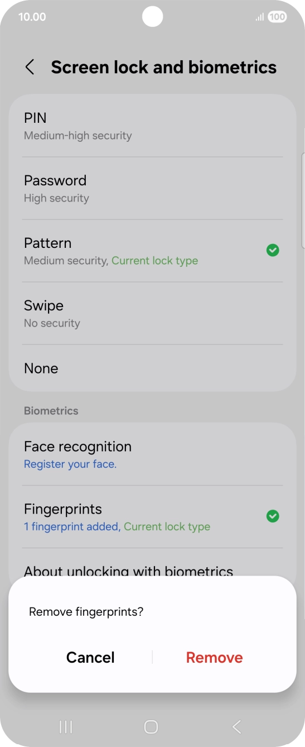The height and width of the screenshot is (747, 305).
Task: Tap the green checkmark next to Pattern
Action: (x=273, y=250)
